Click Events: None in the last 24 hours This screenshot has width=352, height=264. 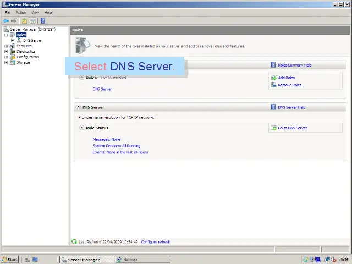(120, 152)
